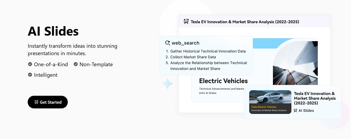Click the Instantly transform ideas tagline
The height and width of the screenshot is (139, 351).
click(73, 50)
